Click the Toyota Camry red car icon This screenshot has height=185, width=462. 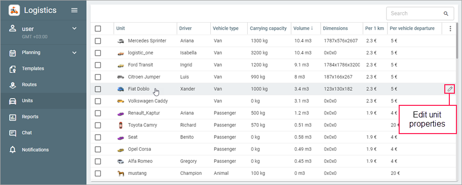120,125
